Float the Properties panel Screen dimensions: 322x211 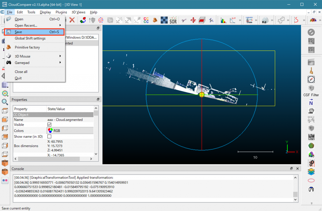tap(98, 100)
